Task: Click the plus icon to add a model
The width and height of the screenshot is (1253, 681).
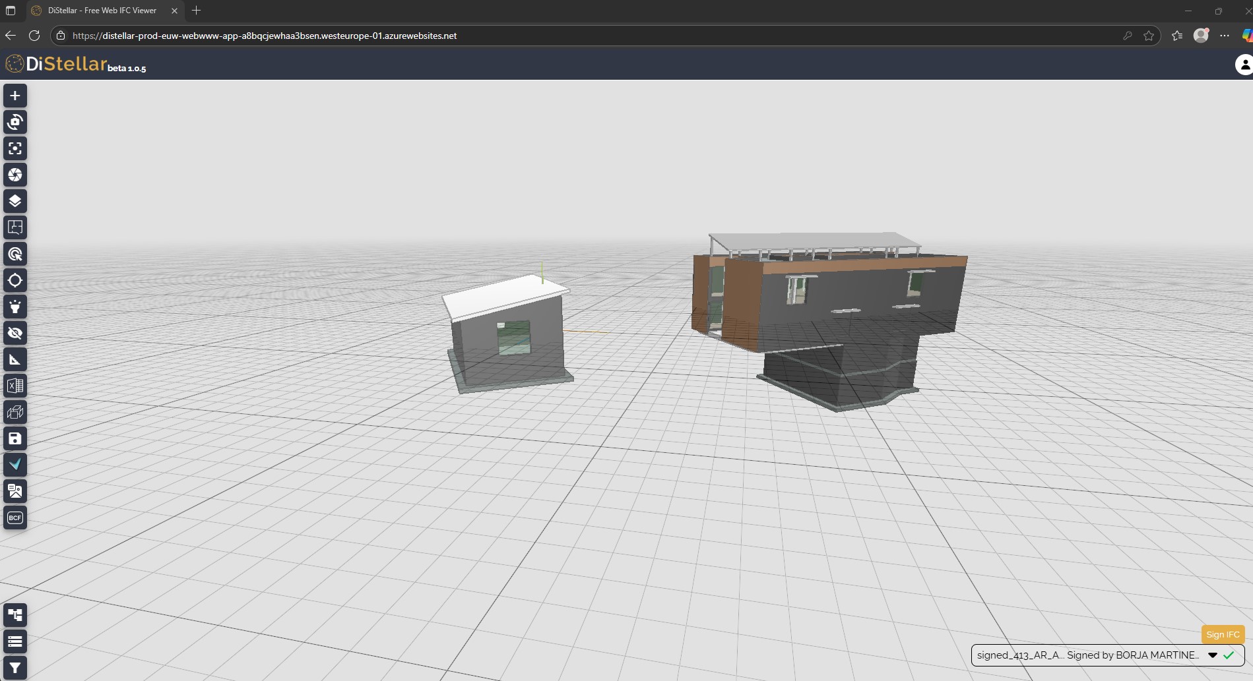Action: click(15, 96)
